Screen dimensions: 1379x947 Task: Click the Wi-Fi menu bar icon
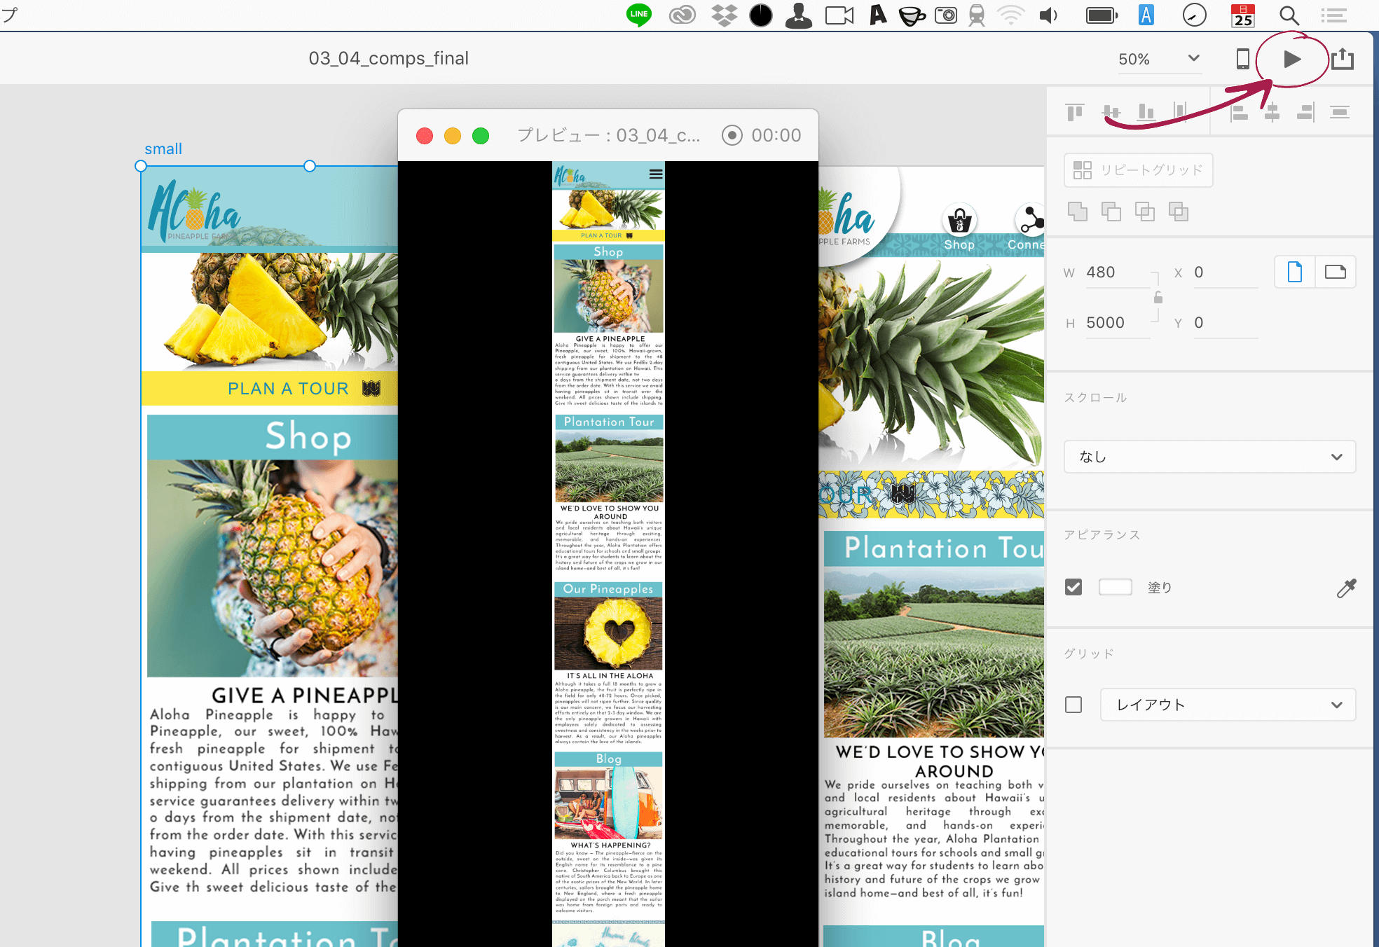1011,15
